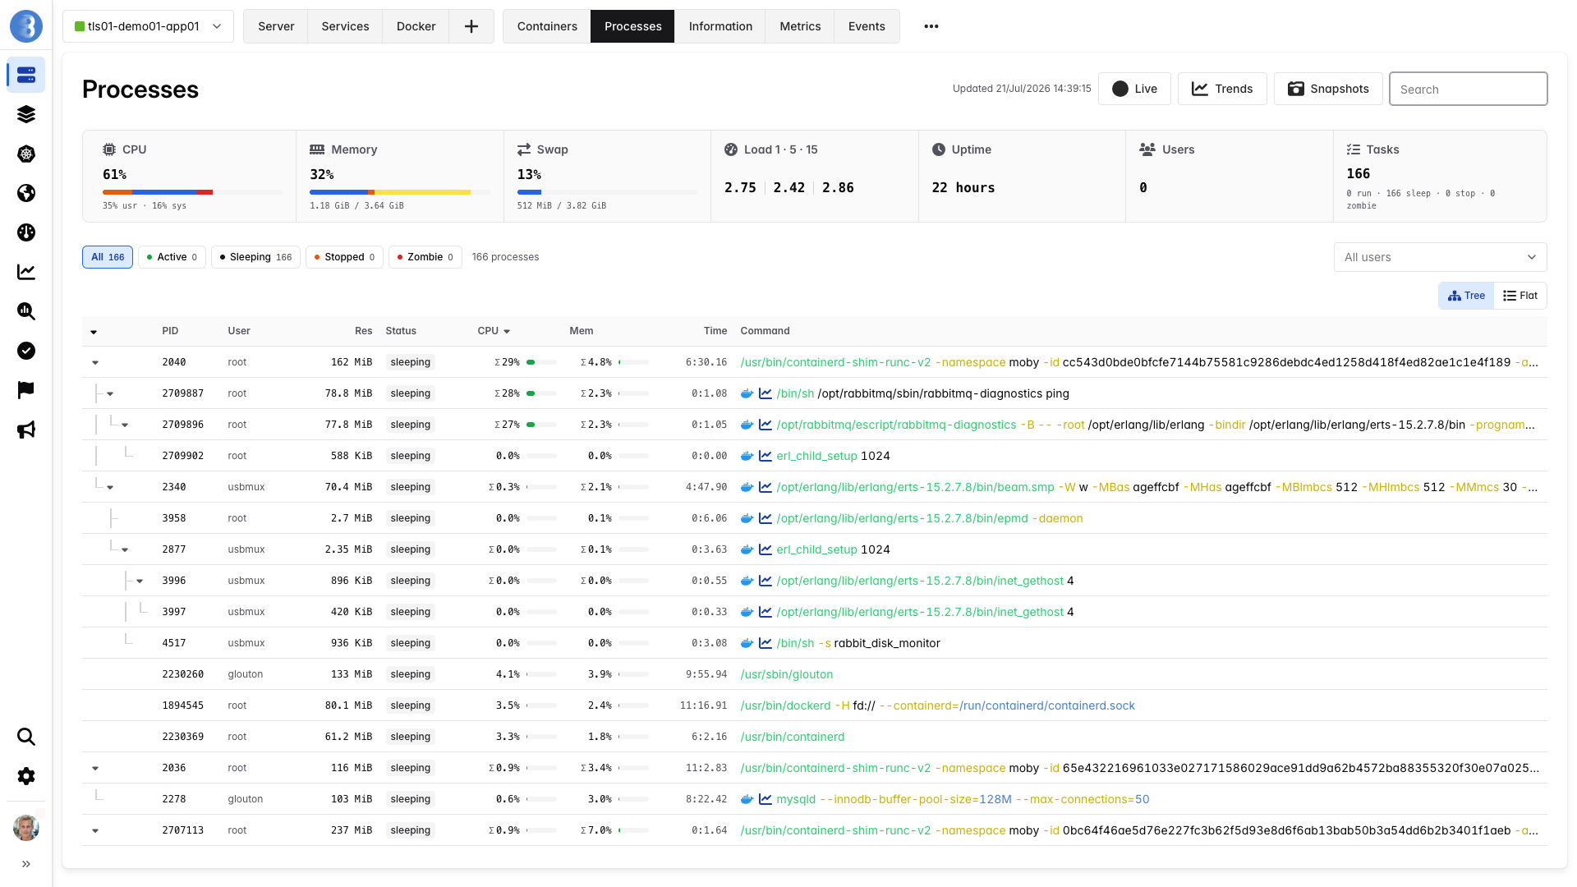
Task: Sort by the CPU column
Action: pyautogui.click(x=494, y=331)
